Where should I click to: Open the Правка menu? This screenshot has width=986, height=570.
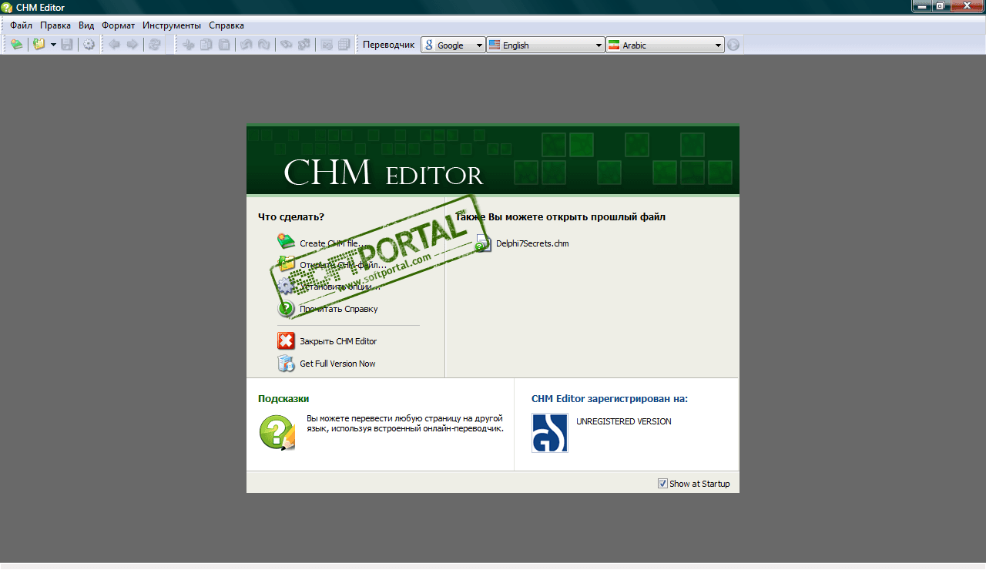(55, 25)
